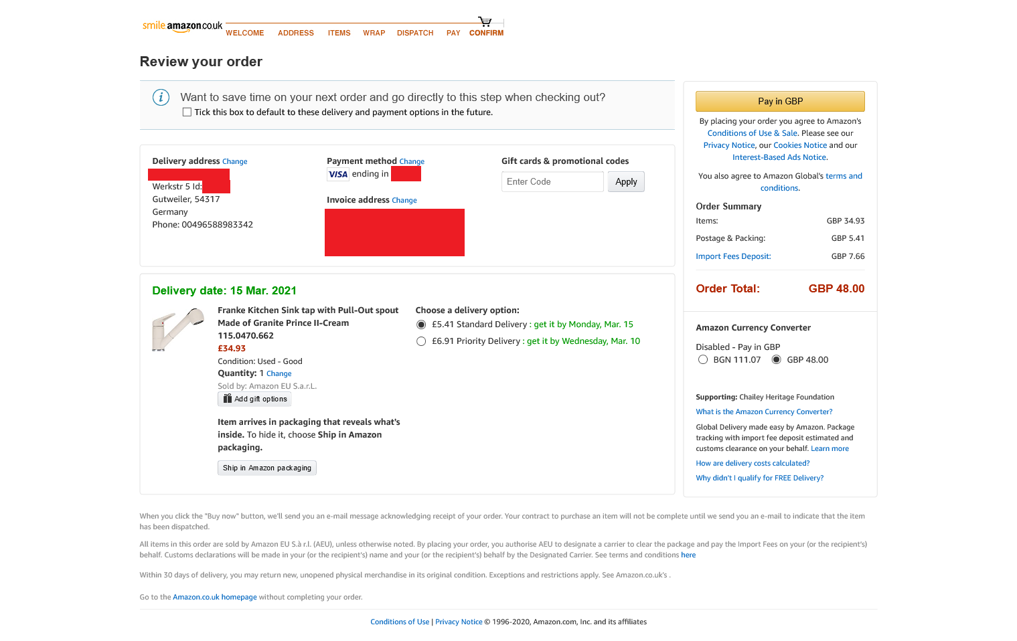Image resolution: width=1017 pixels, height=641 pixels.
Task: Select £6.91 Priority Delivery option
Action: [x=421, y=341]
